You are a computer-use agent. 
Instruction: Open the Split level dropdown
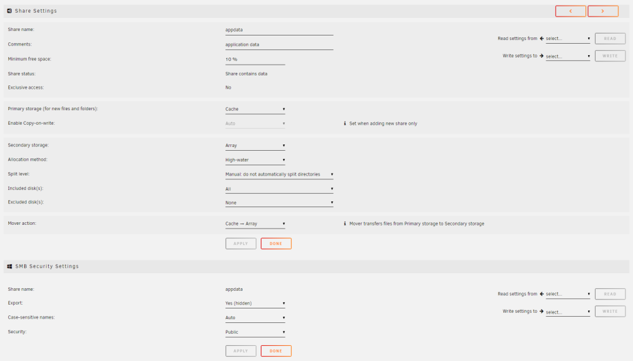[x=279, y=174]
